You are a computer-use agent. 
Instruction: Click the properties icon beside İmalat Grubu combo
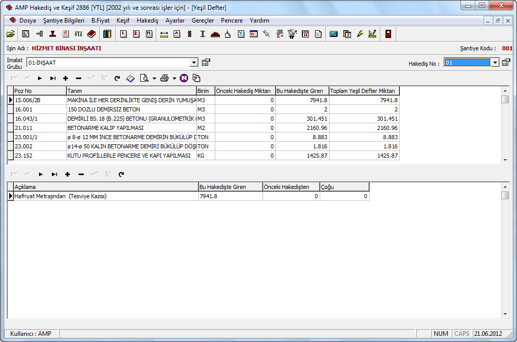pos(206,63)
